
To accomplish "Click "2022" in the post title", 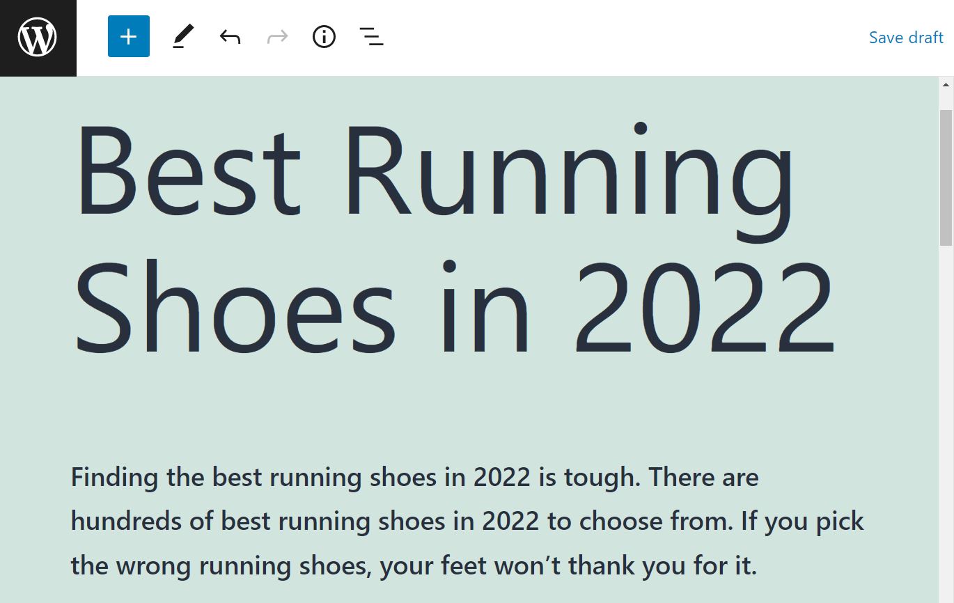I will click(703, 308).
